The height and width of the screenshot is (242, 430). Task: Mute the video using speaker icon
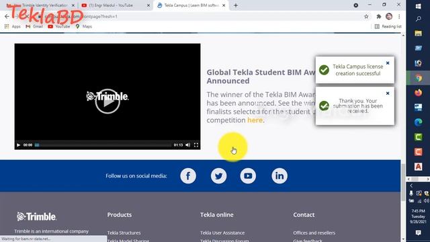[x=188, y=145]
